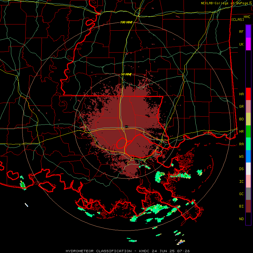
Task: Click the BI legend label
Action: pyautogui.click(x=241, y=206)
